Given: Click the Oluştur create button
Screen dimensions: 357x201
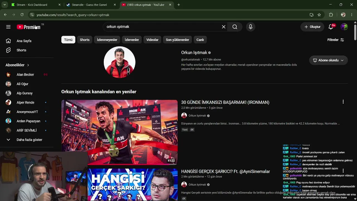Looking at the screenshot, I should (x=312, y=27).
